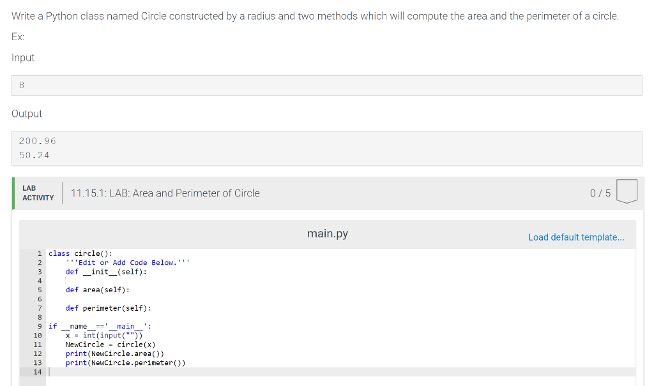Select the main.py file tab
This screenshot has width=654, height=386.
pos(327,233)
